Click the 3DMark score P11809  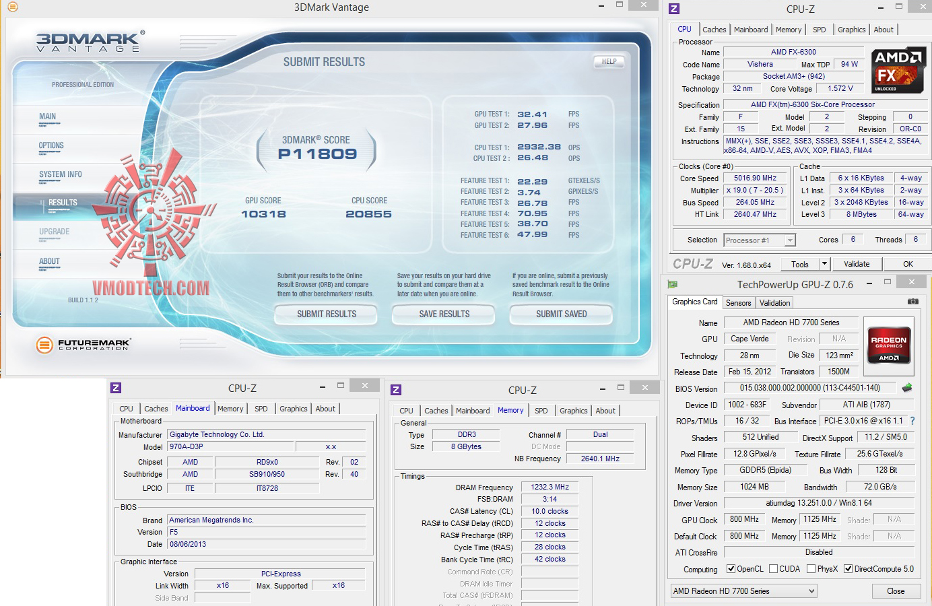click(x=317, y=154)
